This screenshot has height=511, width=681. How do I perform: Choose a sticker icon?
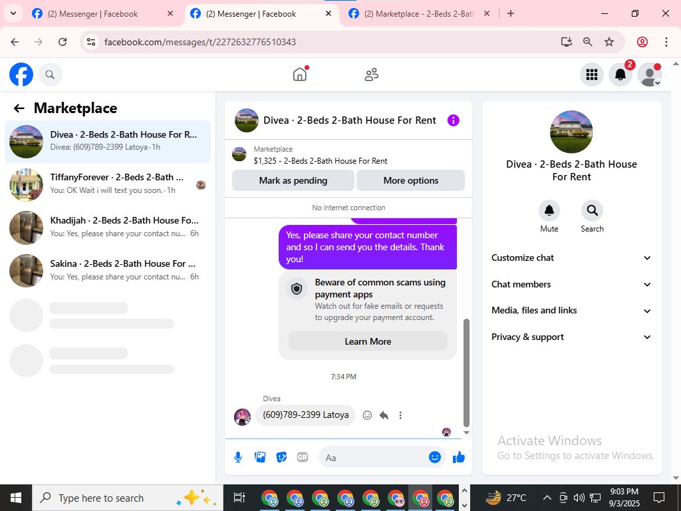click(281, 457)
